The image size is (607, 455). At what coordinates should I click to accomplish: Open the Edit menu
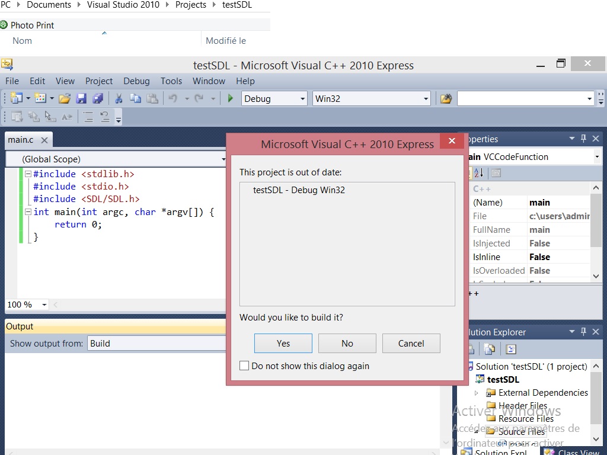37,81
